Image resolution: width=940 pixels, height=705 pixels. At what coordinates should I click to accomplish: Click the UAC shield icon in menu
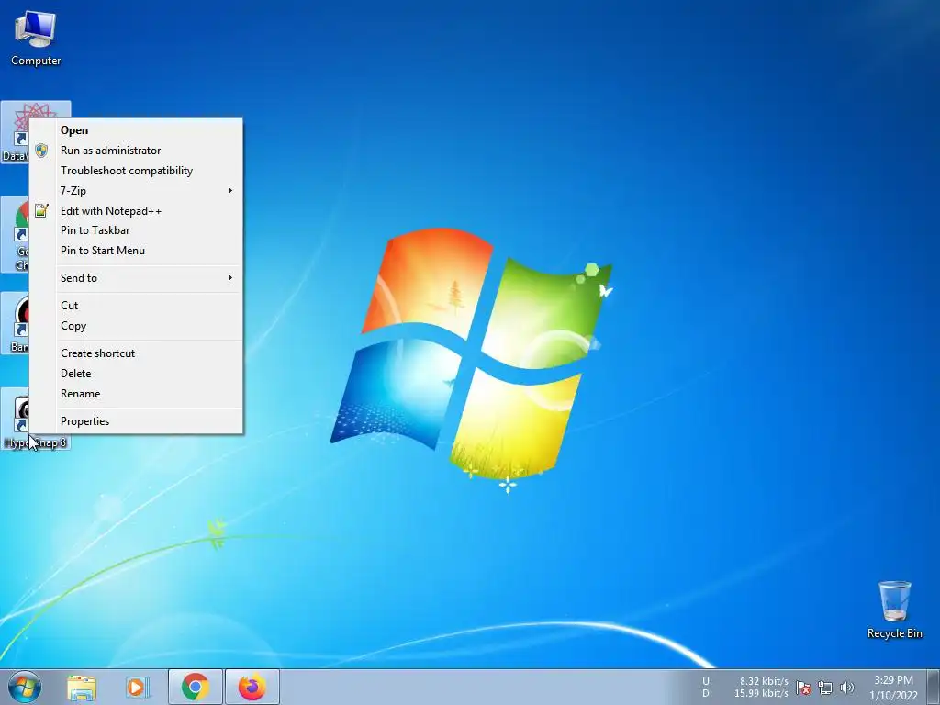point(41,151)
